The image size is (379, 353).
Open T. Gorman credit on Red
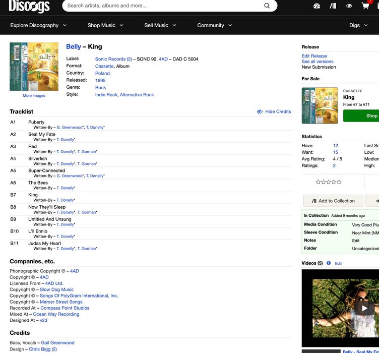[87, 152]
